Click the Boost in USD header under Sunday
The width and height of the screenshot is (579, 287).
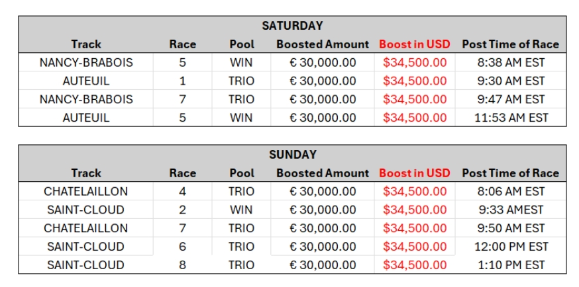(414, 173)
